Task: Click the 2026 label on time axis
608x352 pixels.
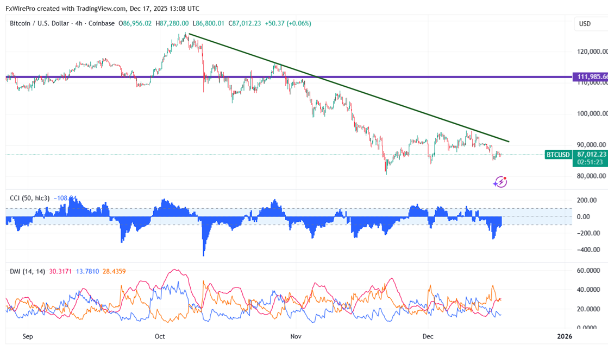Action: [565, 336]
